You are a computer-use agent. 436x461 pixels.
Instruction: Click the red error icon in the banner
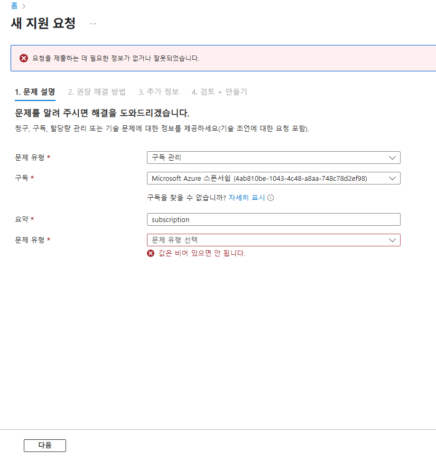(24, 58)
